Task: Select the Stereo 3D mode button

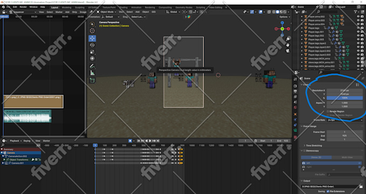Action: point(316,157)
